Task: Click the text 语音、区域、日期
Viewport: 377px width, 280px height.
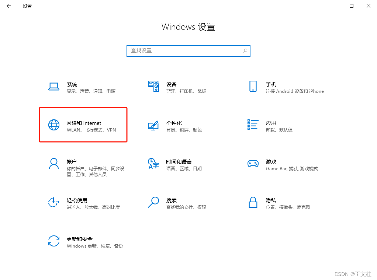Action: click(184, 169)
